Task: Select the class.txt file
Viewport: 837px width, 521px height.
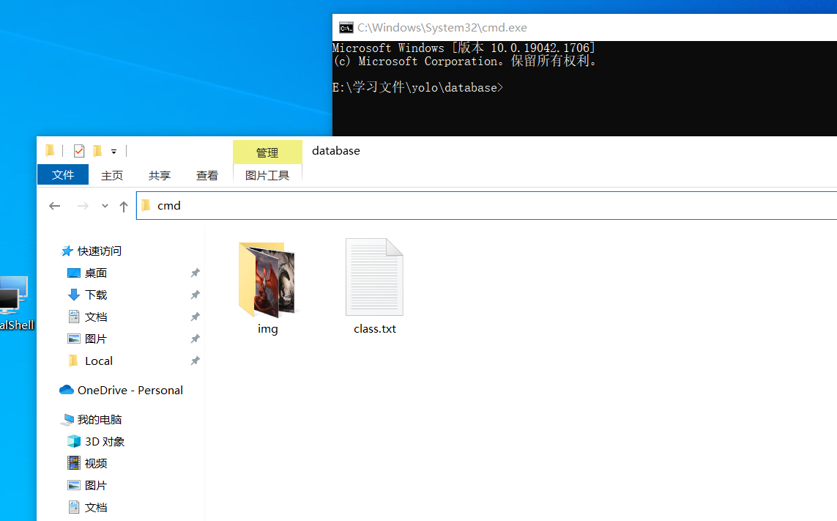Action: [374, 277]
